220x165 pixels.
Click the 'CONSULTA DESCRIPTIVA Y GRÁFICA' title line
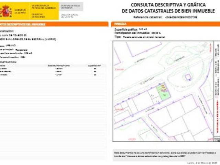pyautogui.click(x=168, y=5)
